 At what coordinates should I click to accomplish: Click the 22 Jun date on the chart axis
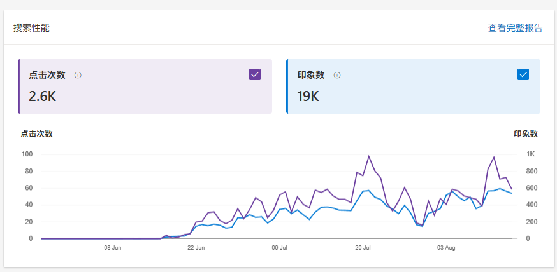196,248
